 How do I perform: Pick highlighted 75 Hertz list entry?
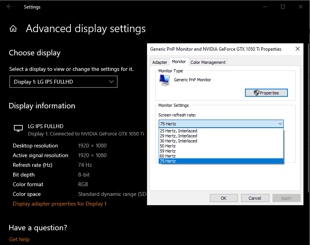[221, 161]
